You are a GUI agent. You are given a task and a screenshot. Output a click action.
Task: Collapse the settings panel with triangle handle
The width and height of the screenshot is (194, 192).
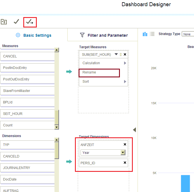coord(134,130)
